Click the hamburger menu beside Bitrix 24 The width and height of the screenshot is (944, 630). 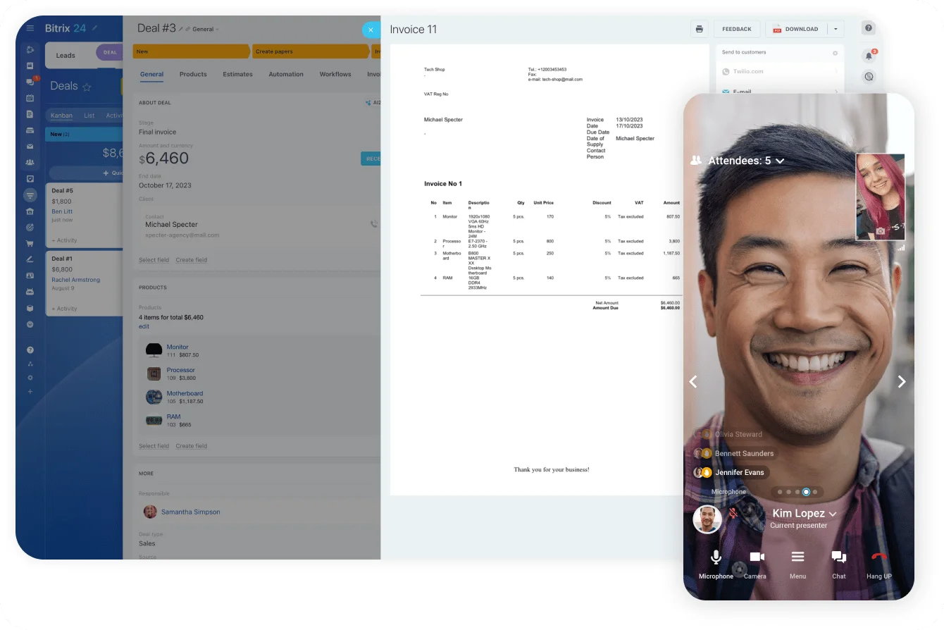[x=30, y=28]
